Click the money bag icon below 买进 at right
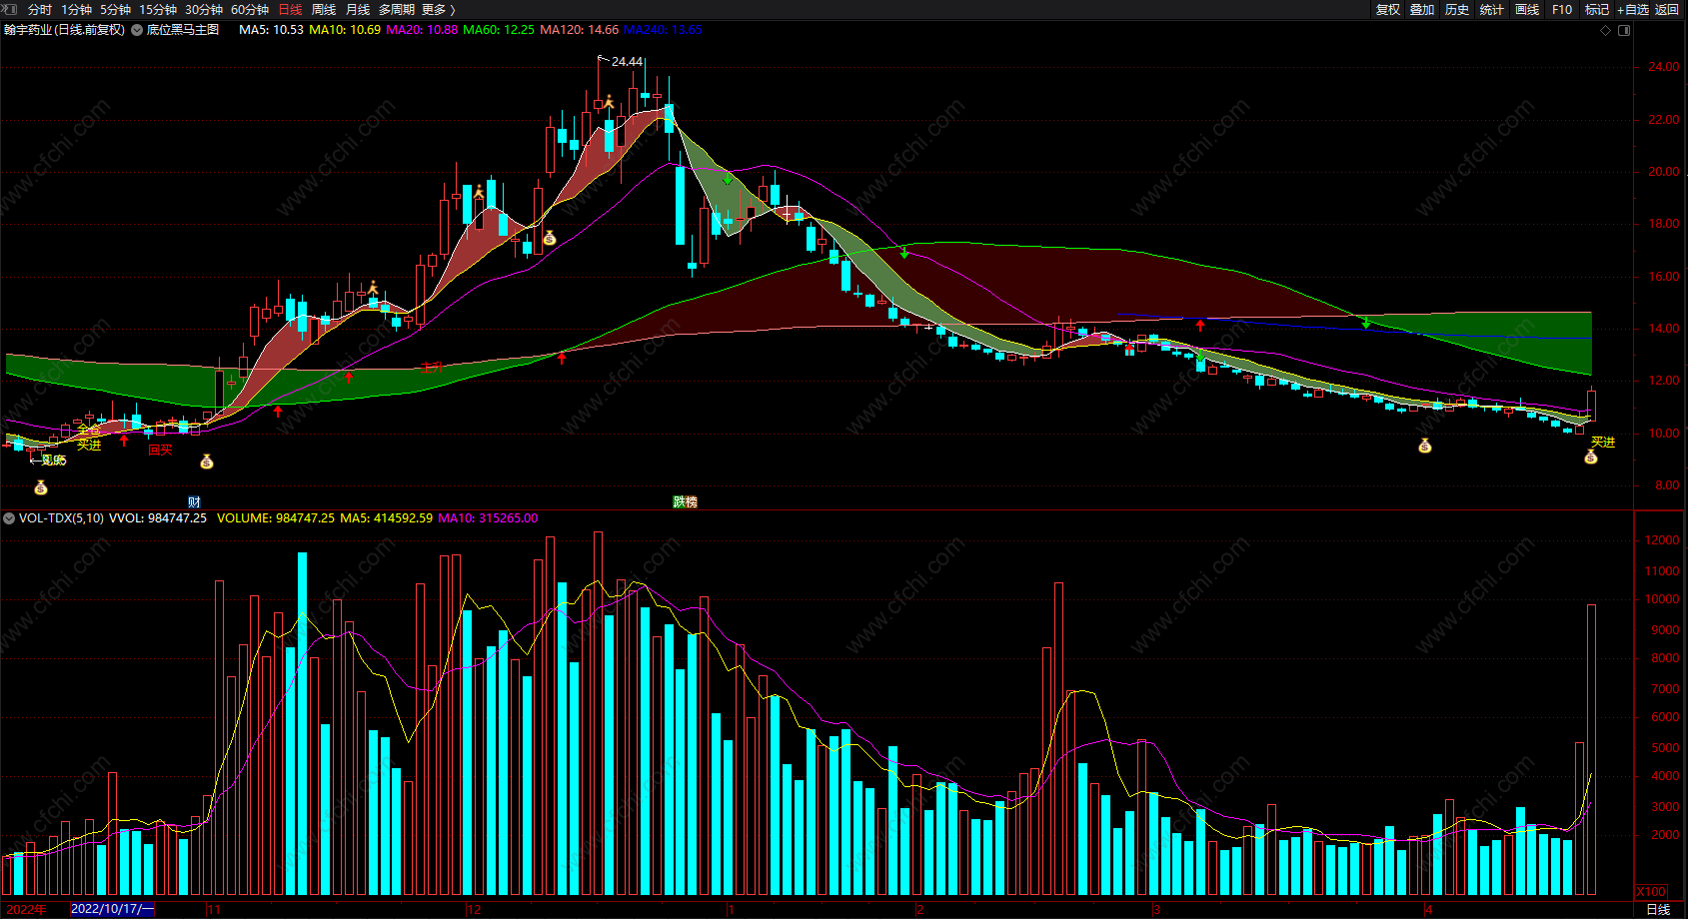 (x=1591, y=457)
